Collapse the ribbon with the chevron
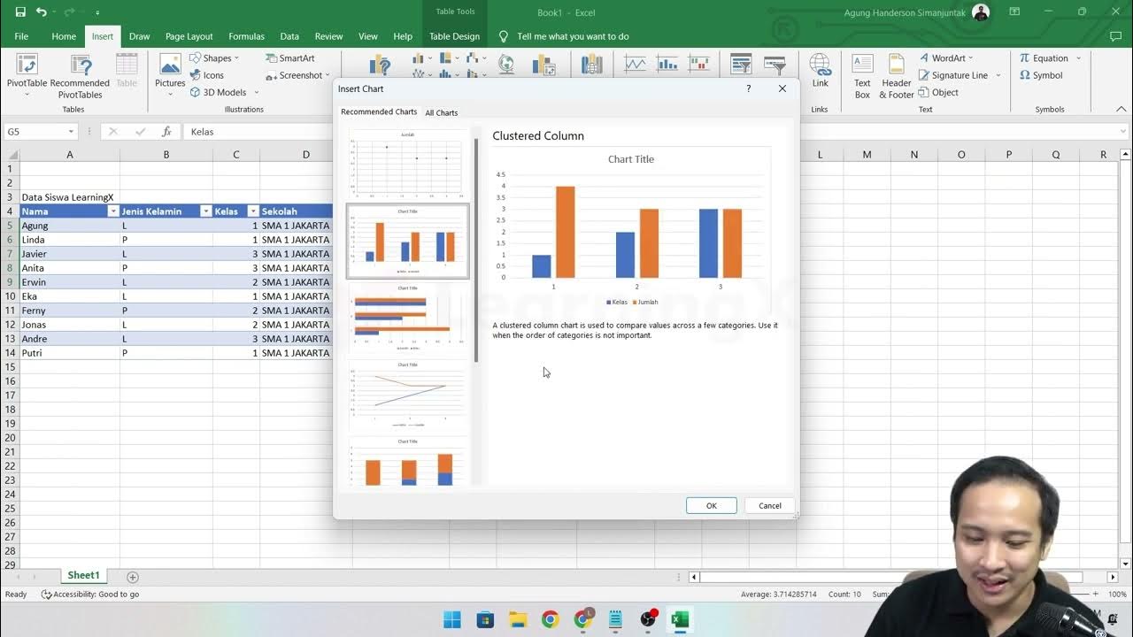 [x=1121, y=109]
